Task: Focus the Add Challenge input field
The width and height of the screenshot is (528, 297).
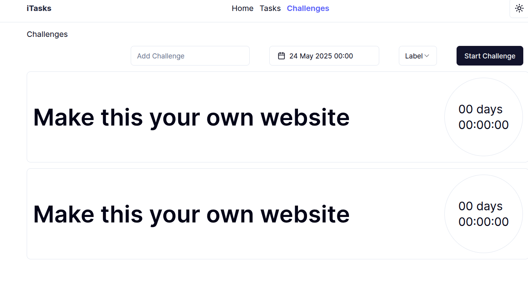Action: pos(190,56)
